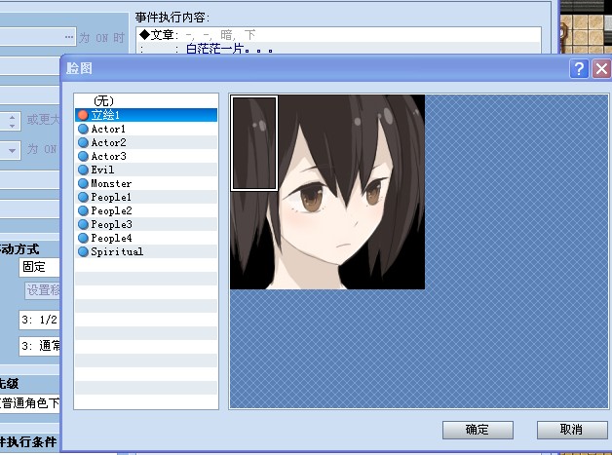Cancel with the 取消 button

[571, 430]
